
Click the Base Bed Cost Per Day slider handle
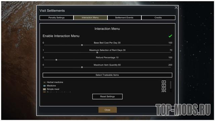(82, 45)
